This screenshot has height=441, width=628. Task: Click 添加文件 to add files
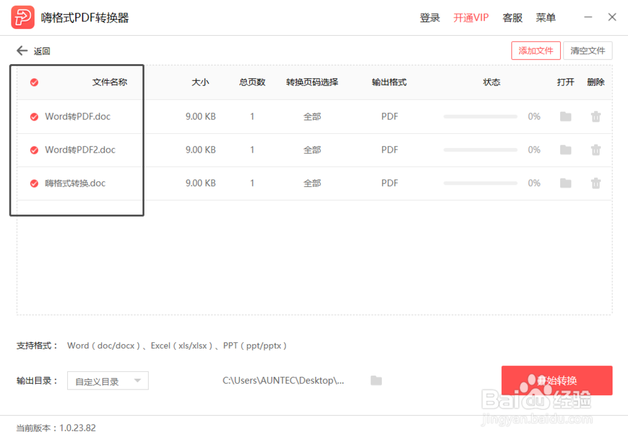coord(536,51)
